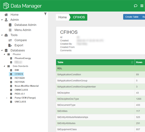Open the ISO15926 database
Image resolution: width=145 pixels, height=132 pixels.
point(20,82)
